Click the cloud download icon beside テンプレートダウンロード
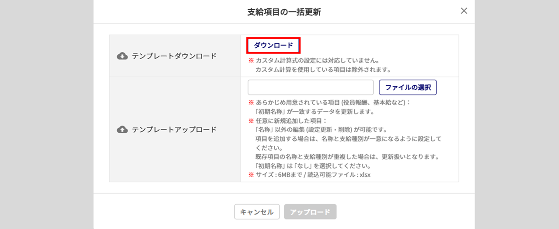 point(122,56)
